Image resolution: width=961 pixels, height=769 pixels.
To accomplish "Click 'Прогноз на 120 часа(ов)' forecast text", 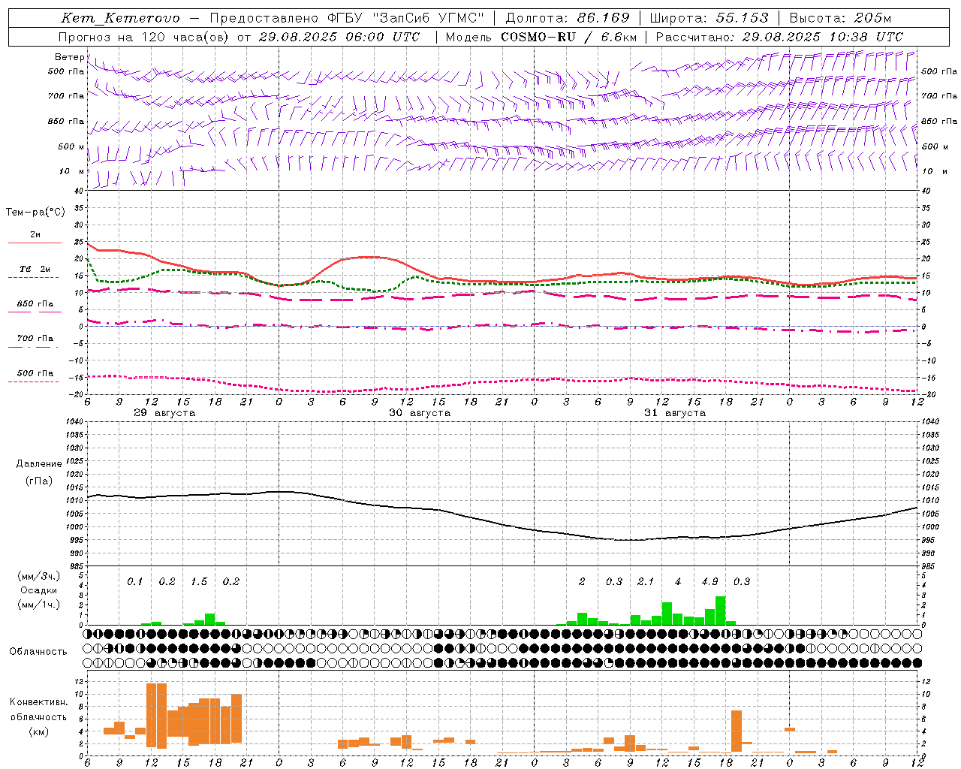I will click(144, 37).
